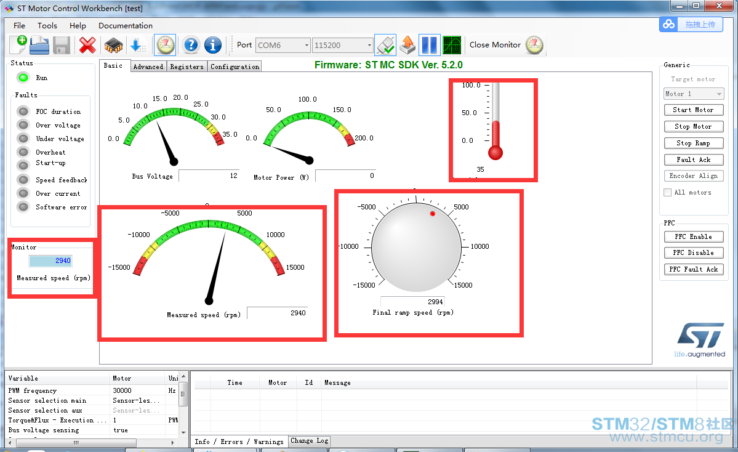Click the Save floppy disk icon

pos(62,45)
